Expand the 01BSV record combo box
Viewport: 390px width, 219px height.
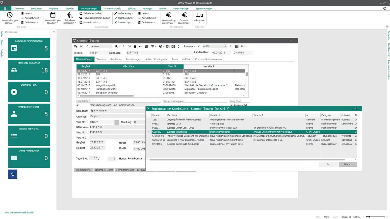click(225, 46)
